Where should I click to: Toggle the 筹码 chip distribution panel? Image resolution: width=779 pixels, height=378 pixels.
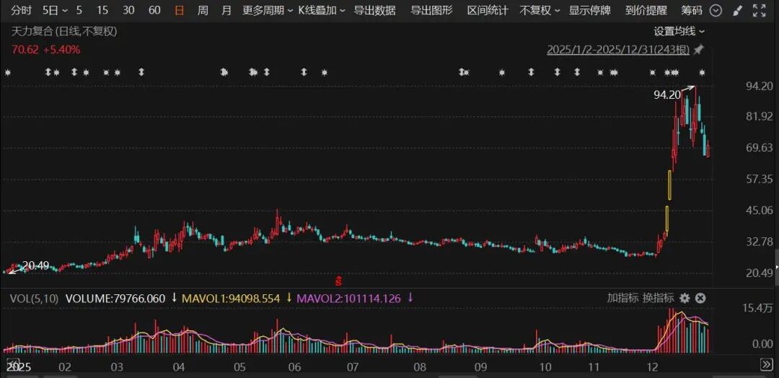point(692,11)
